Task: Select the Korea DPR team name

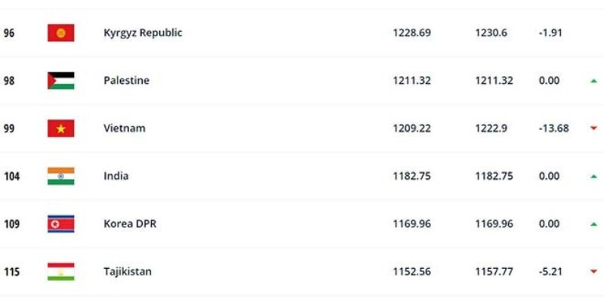Action: 130,223
